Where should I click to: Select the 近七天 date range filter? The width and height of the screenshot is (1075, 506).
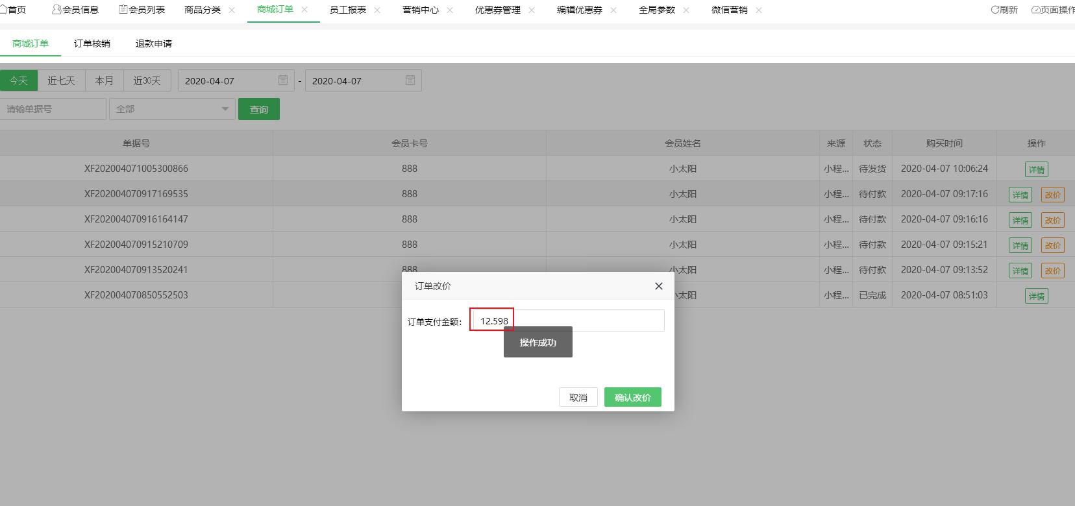61,80
